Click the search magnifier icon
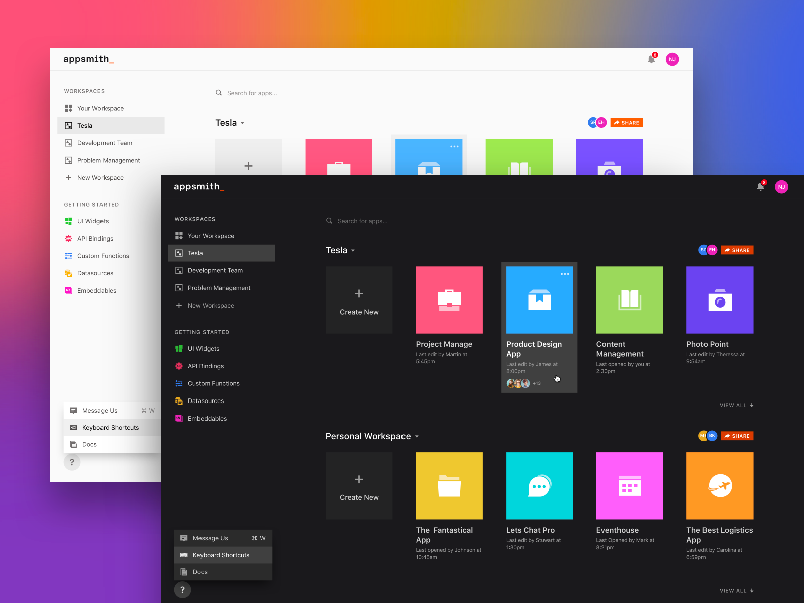The height and width of the screenshot is (603, 804). pyautogui.click(x=329, y=221)
